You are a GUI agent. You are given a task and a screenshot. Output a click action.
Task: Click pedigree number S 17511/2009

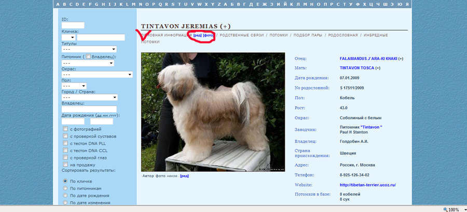point(352,88)
